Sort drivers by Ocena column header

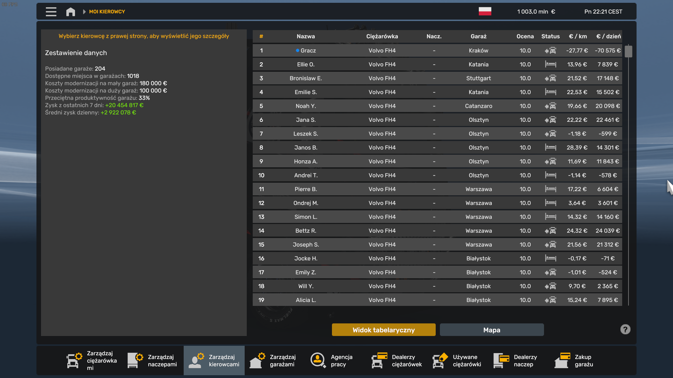pyautogui.click(x=525, y=36)
